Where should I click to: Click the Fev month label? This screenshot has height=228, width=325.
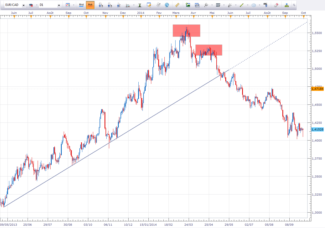(159, 13)
